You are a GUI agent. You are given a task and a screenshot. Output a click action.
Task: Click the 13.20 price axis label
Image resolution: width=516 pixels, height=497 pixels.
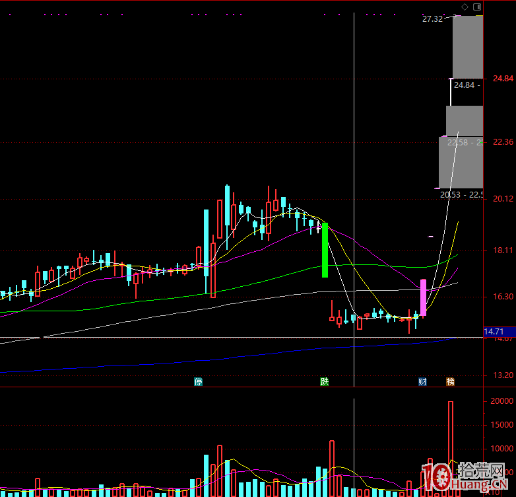pyautogui.click(x=503, y=375)
